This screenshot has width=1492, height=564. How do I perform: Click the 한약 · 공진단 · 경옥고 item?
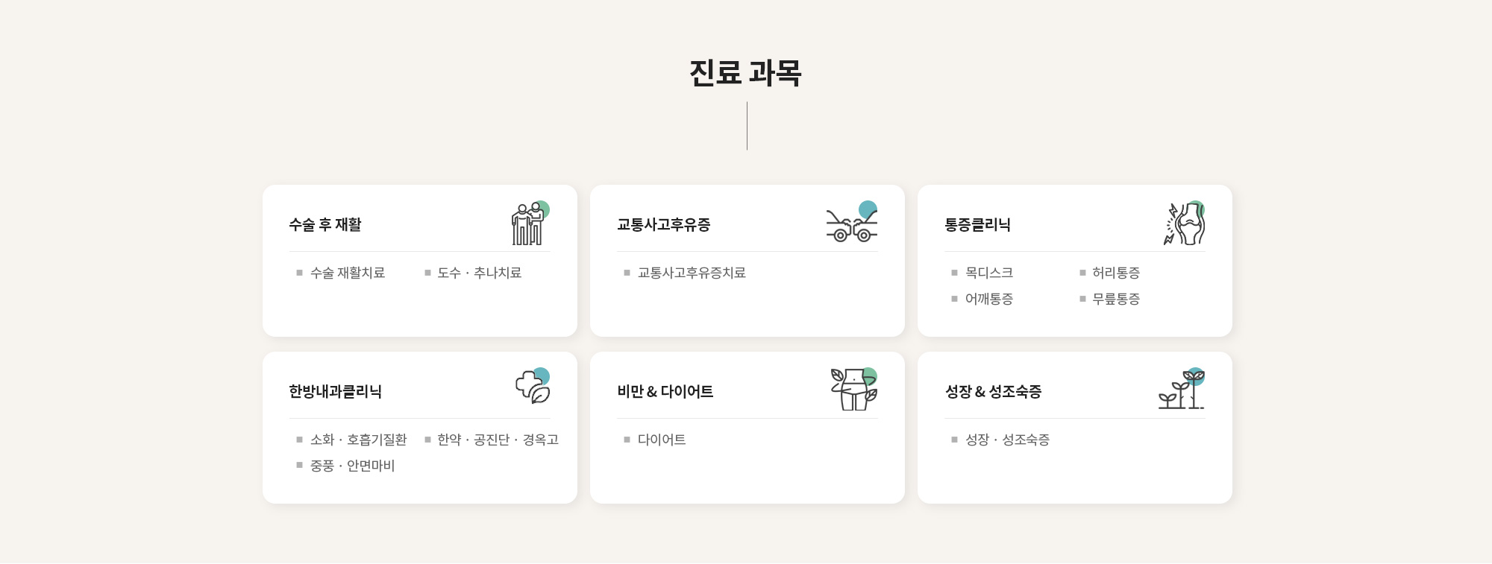tap(498, 440)
